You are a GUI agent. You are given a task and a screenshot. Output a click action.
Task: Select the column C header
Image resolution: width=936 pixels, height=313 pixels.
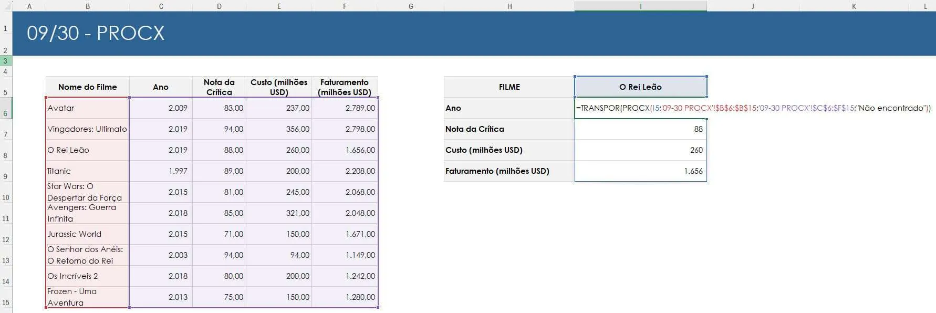161,6
